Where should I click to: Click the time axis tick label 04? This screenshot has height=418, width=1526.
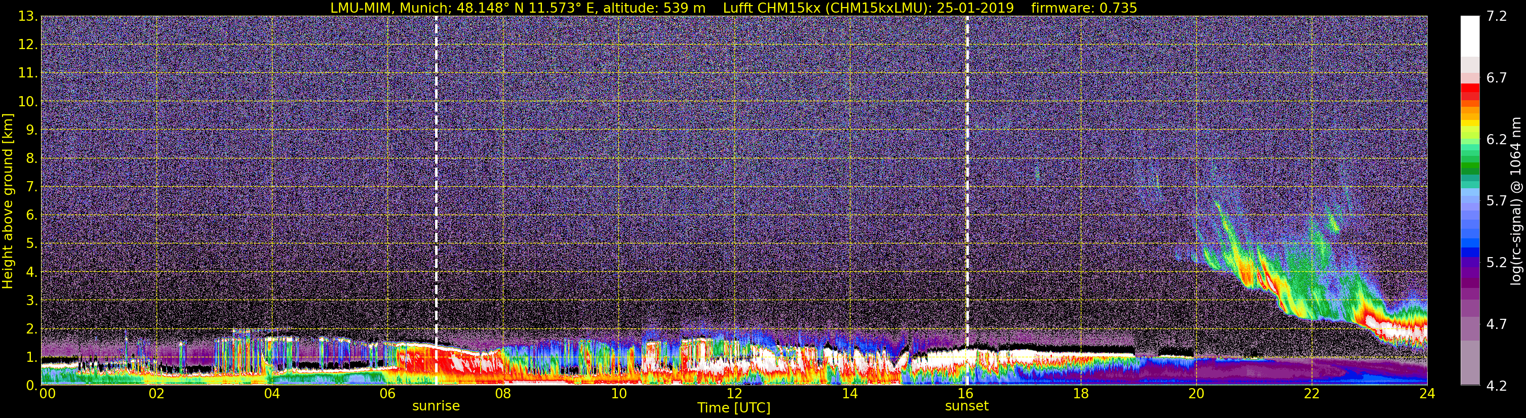click(272, 394)
